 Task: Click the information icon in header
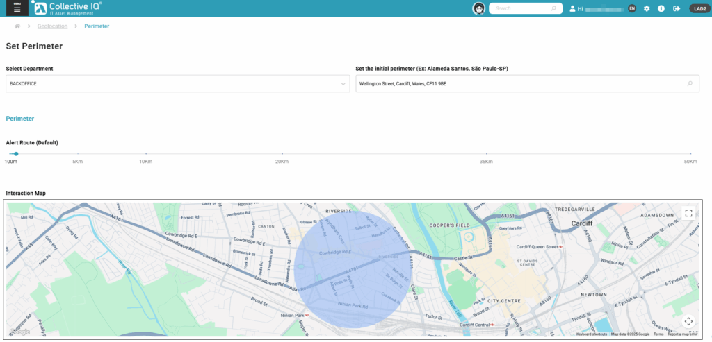661,8
